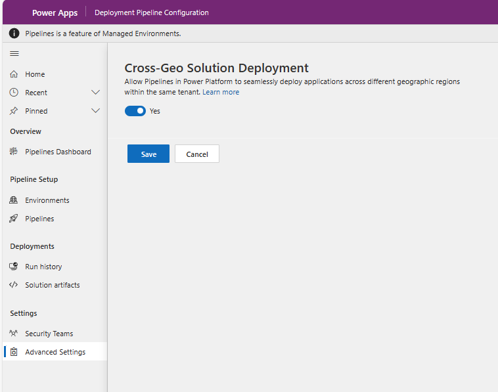Click the Pinned pushpin icon

pos(14,111)
